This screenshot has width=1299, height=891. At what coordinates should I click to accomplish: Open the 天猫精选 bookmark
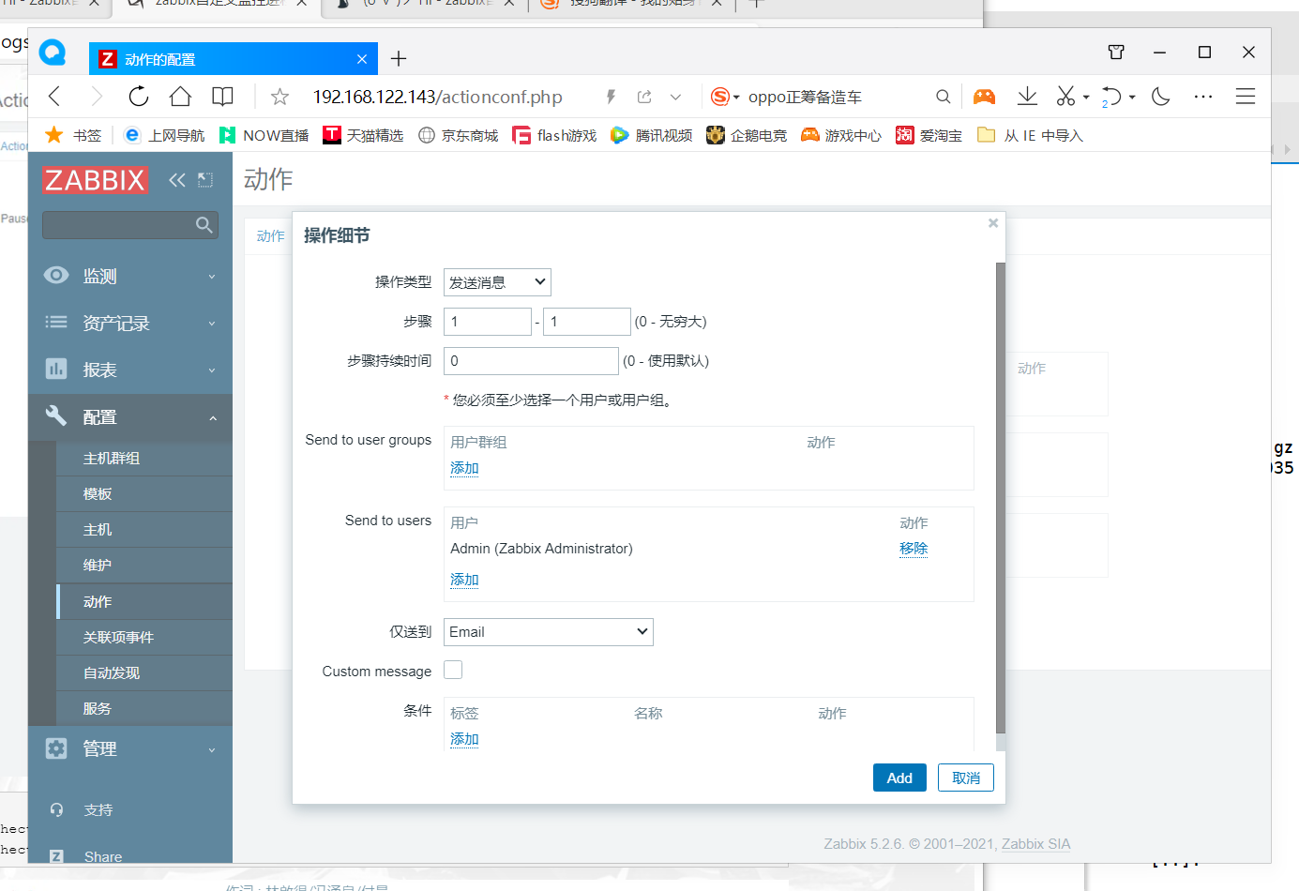click(363, 135)
